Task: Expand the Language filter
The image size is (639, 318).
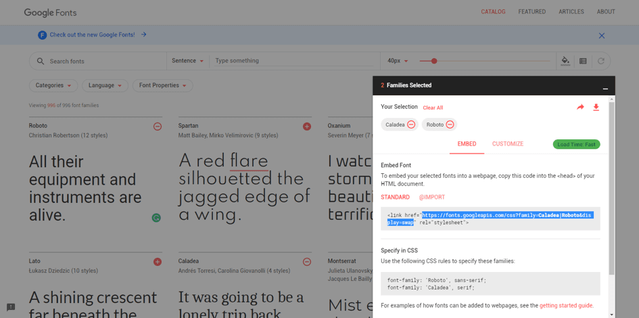Action: tap(105, 86)
